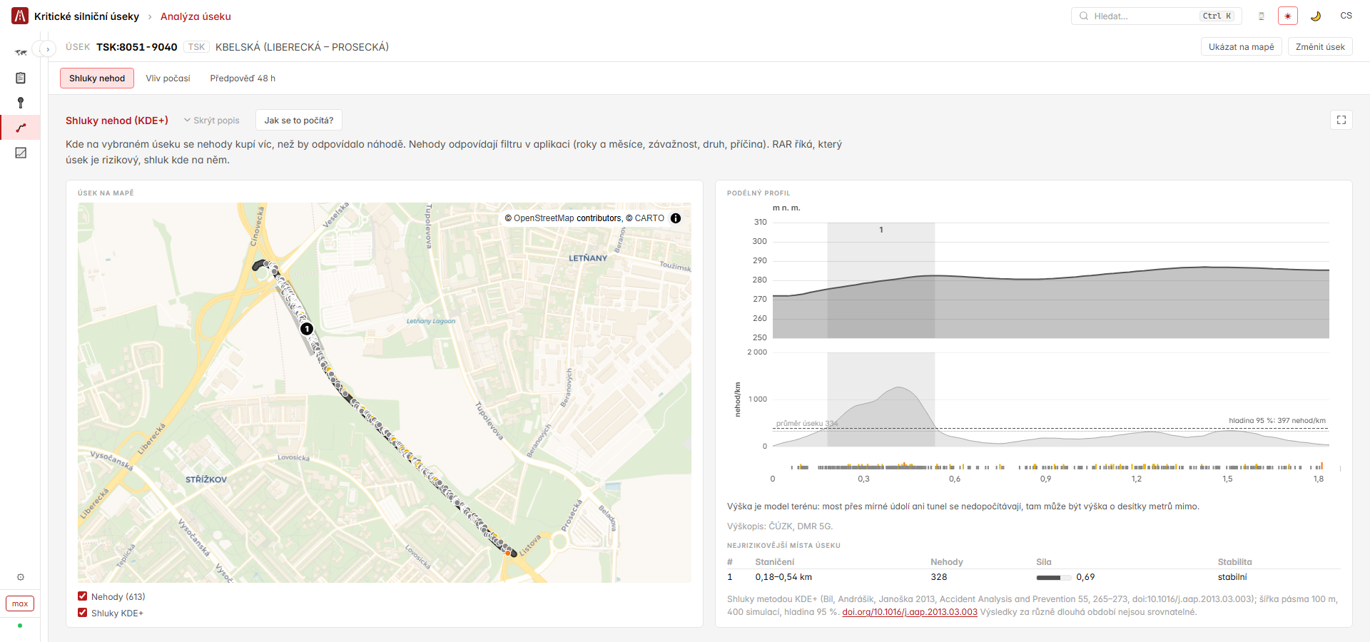Uncheck the 'Nehody (613)' checkbox
The image size is (1370, 642).
coord(83,596)
